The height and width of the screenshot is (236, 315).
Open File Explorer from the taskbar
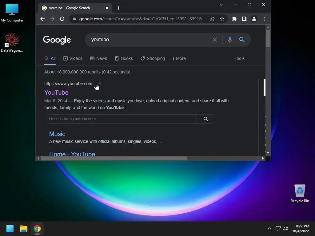(23, 229)
